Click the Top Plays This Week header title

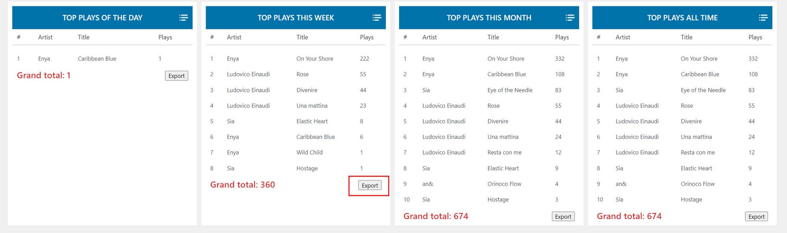(296, 18)
